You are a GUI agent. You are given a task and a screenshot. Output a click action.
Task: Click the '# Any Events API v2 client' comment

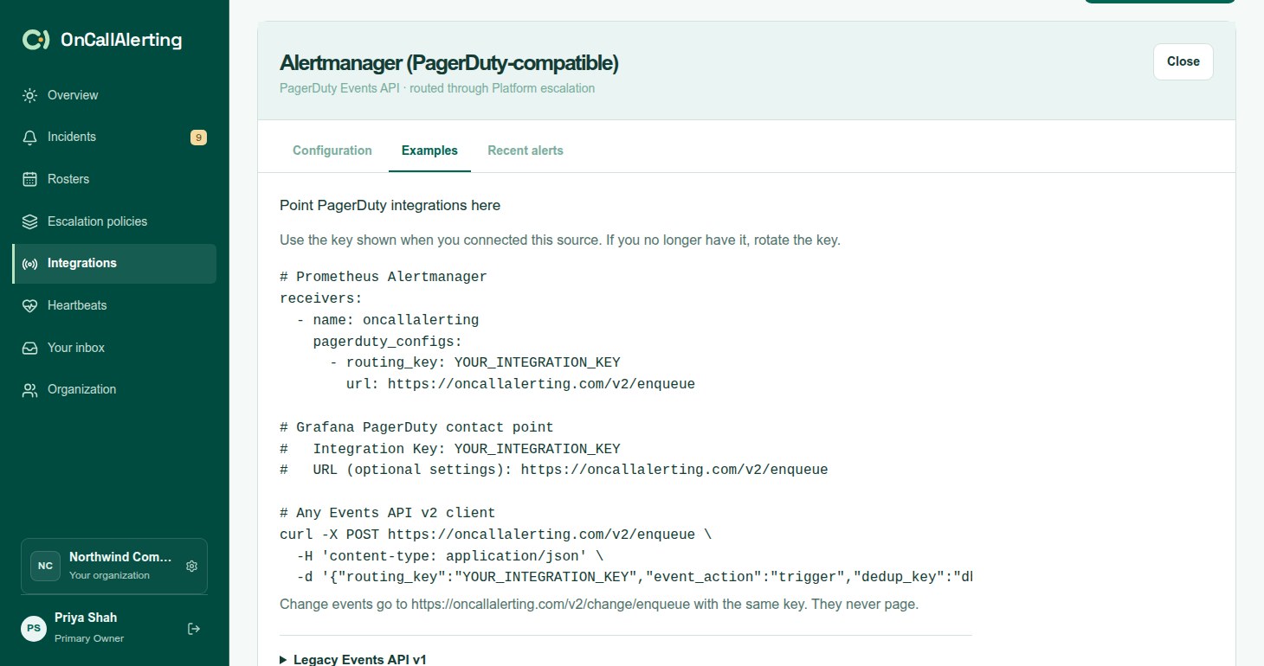click(x=388, y=513)
